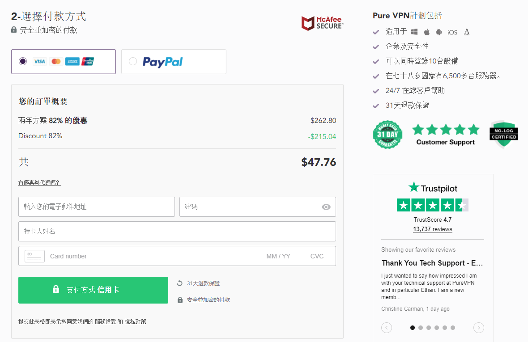Expand the coupon code link 有優惠券代碼嗎
Screen dimensions: 528x342
click(x=39, y=182)
